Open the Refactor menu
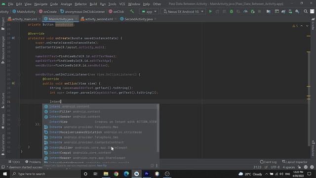The width and height of the screenshot is (316, 178). pyautogui.click(x=80, y=4)
